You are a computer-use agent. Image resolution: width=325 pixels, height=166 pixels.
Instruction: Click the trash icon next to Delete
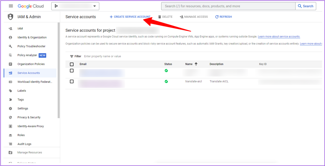pyautogui.click(x=160, y=17)
